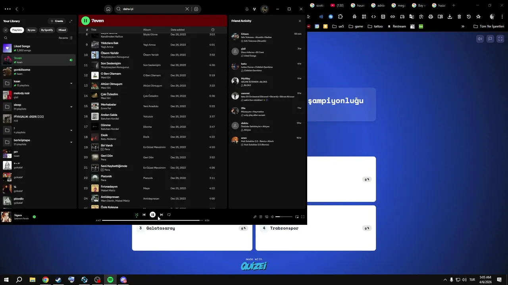Search within Your Library
This screenshot has height=285, width=508.
pos(6,38)
